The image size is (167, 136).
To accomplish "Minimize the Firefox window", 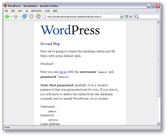I will [149, 6].
